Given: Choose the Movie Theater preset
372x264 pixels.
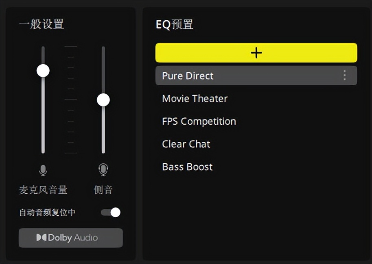Looking at the screenshot, I should (195, 99).
